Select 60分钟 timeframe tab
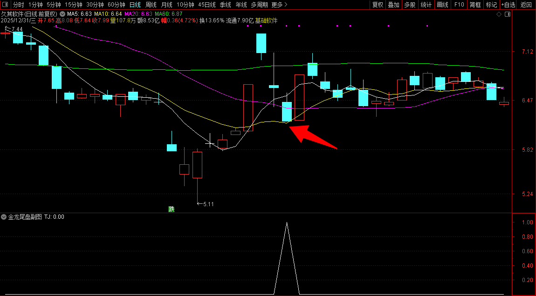Screen dimensions: 536x296 116,5
